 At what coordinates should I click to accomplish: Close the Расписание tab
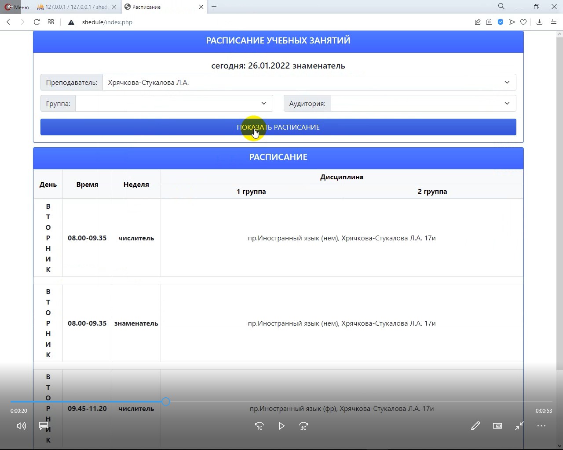[201, 7]
